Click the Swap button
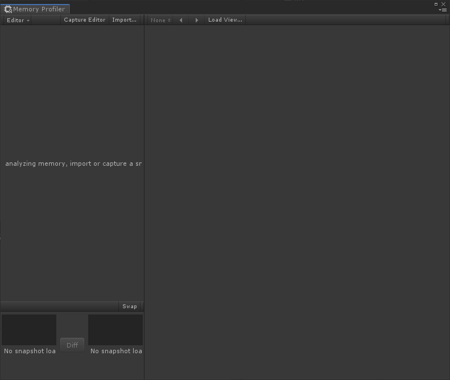Viewport: 450px width, 380px height. coord(130,307)
